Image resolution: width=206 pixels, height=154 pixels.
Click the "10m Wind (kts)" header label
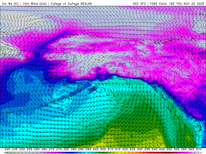pos(35,4)
